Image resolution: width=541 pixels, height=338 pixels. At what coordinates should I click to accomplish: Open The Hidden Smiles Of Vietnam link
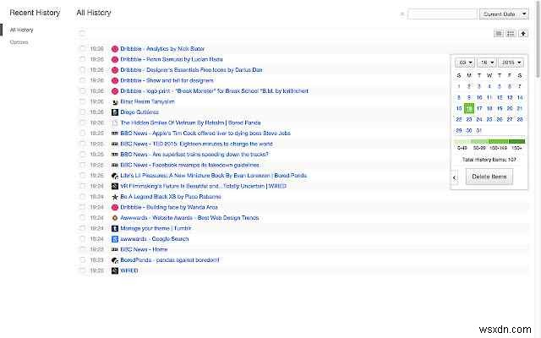(x=190, y=123)
